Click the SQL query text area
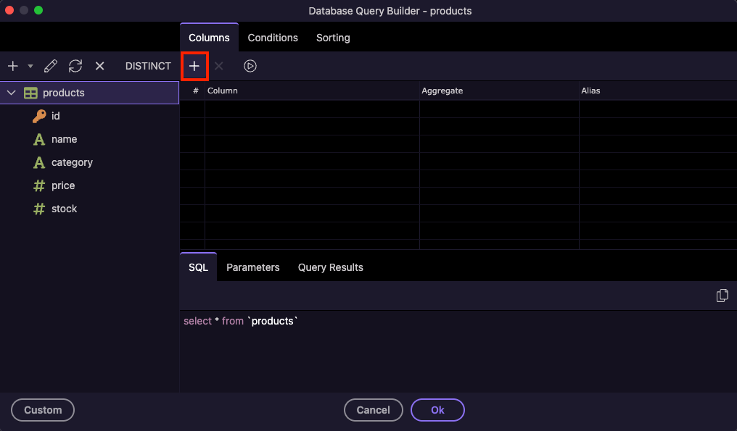Viewport: 737px width, 431px height. (x=457, y=351)
